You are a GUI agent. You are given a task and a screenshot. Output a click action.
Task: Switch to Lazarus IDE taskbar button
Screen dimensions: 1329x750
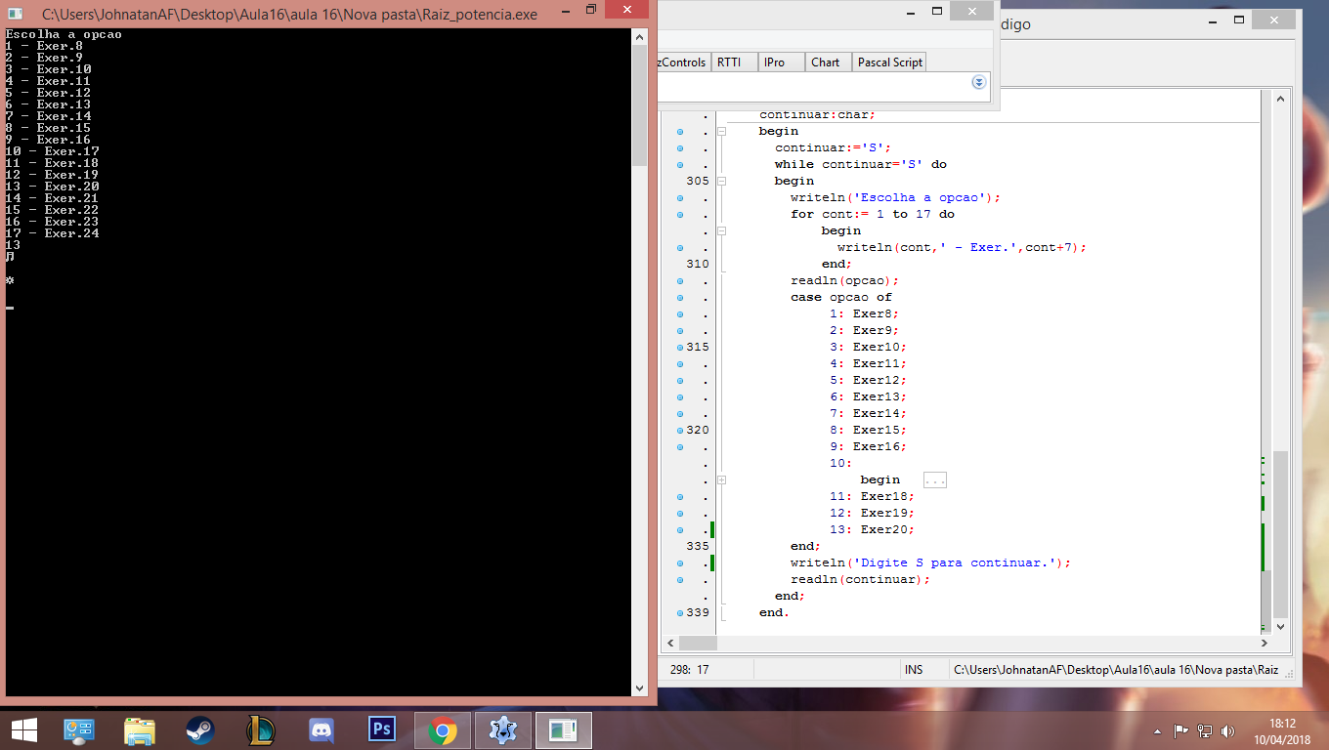[x=503, y=729]
